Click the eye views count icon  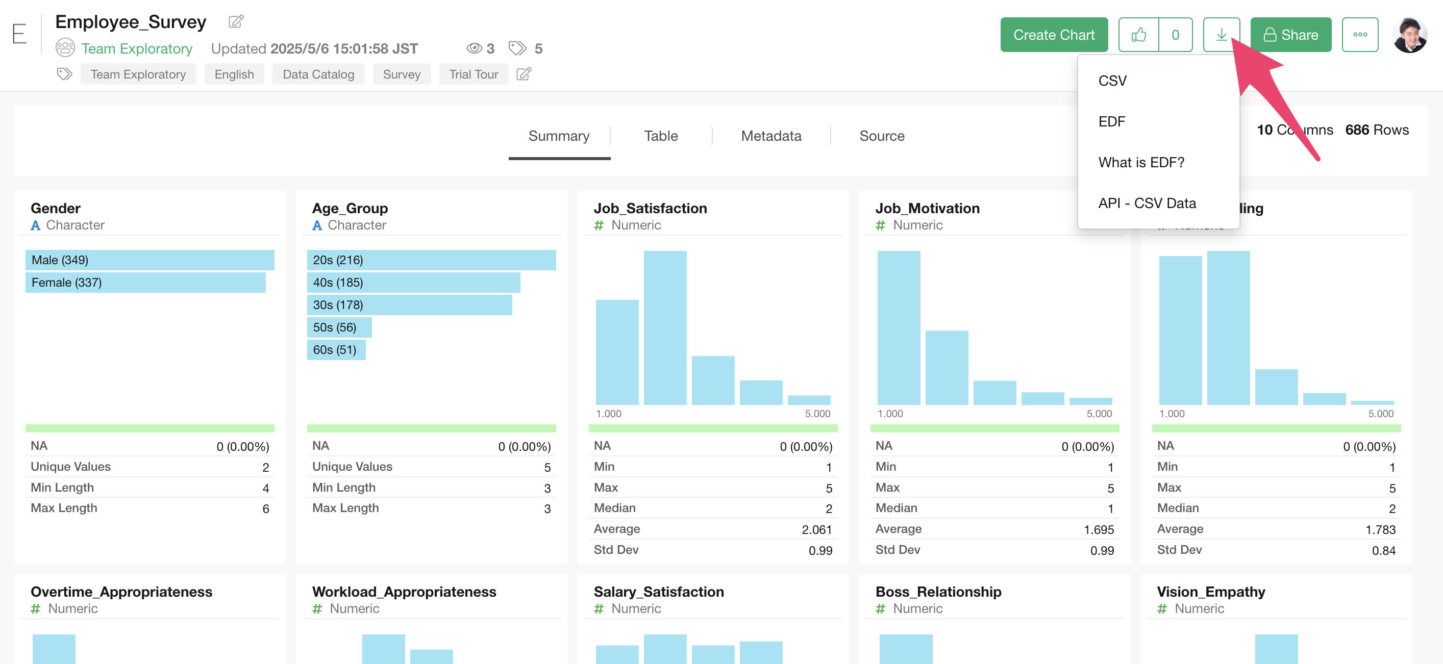point(474,49)
